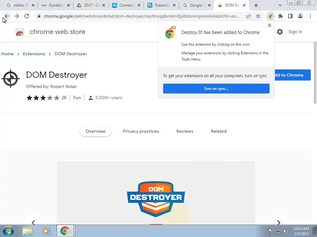Reload the page with the refresh icon

(27, 16)
